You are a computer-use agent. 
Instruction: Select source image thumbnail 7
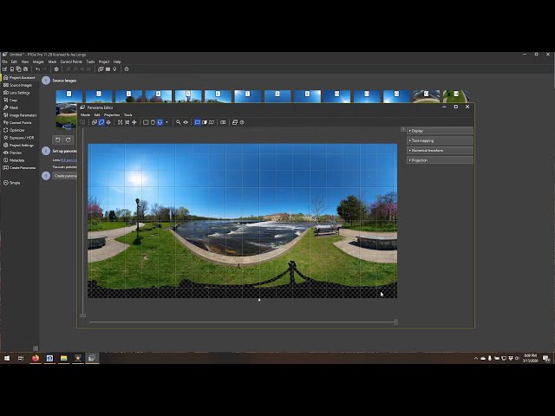tap(247, 96)
